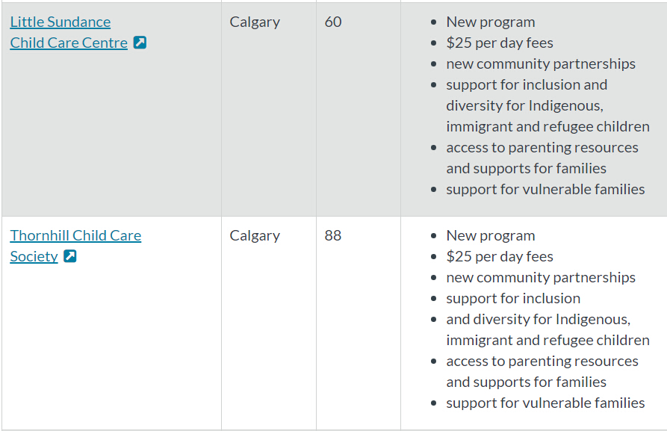
Task: Click 'support for inclusion and' text in Little Sundance row
Action: tap(527, 84)
